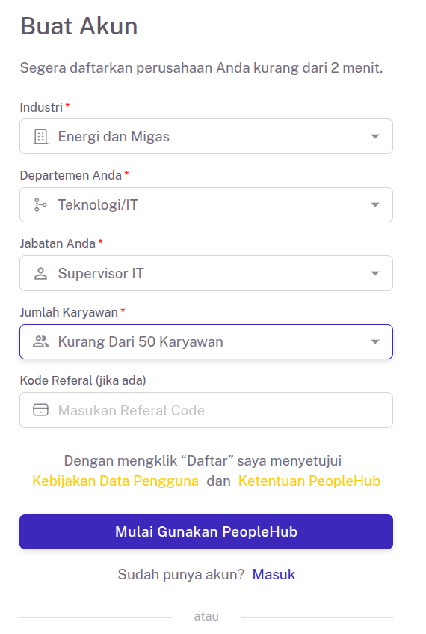The image size is (426, 634).
Task: Select the Supervisor IT value text
Action: (x=101, y=274)
